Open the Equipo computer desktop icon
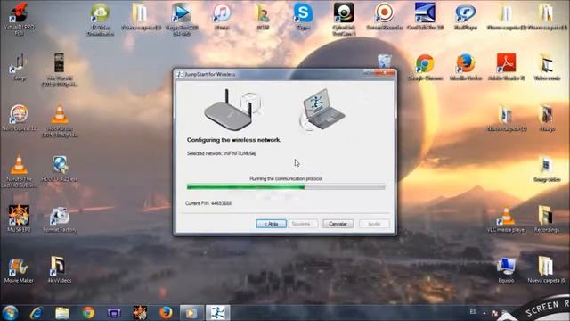 [506, 269]
